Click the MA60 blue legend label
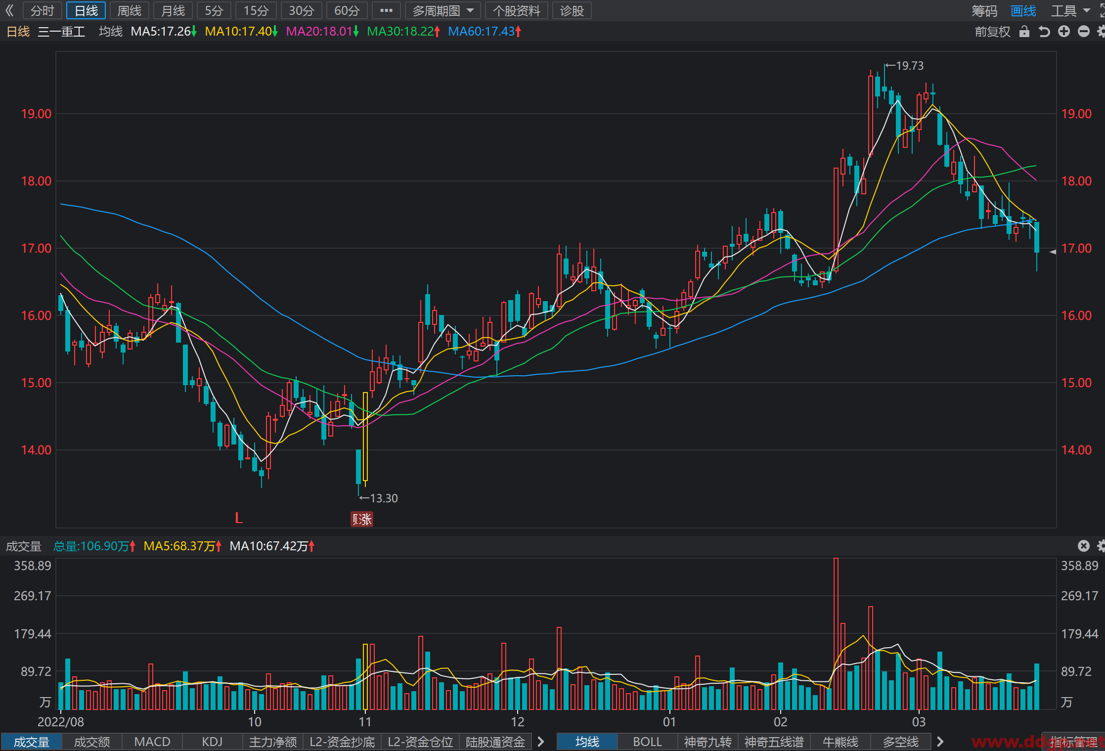This screenshot has height=751, width=1105. pyautogui.click(x=484, y=32)
